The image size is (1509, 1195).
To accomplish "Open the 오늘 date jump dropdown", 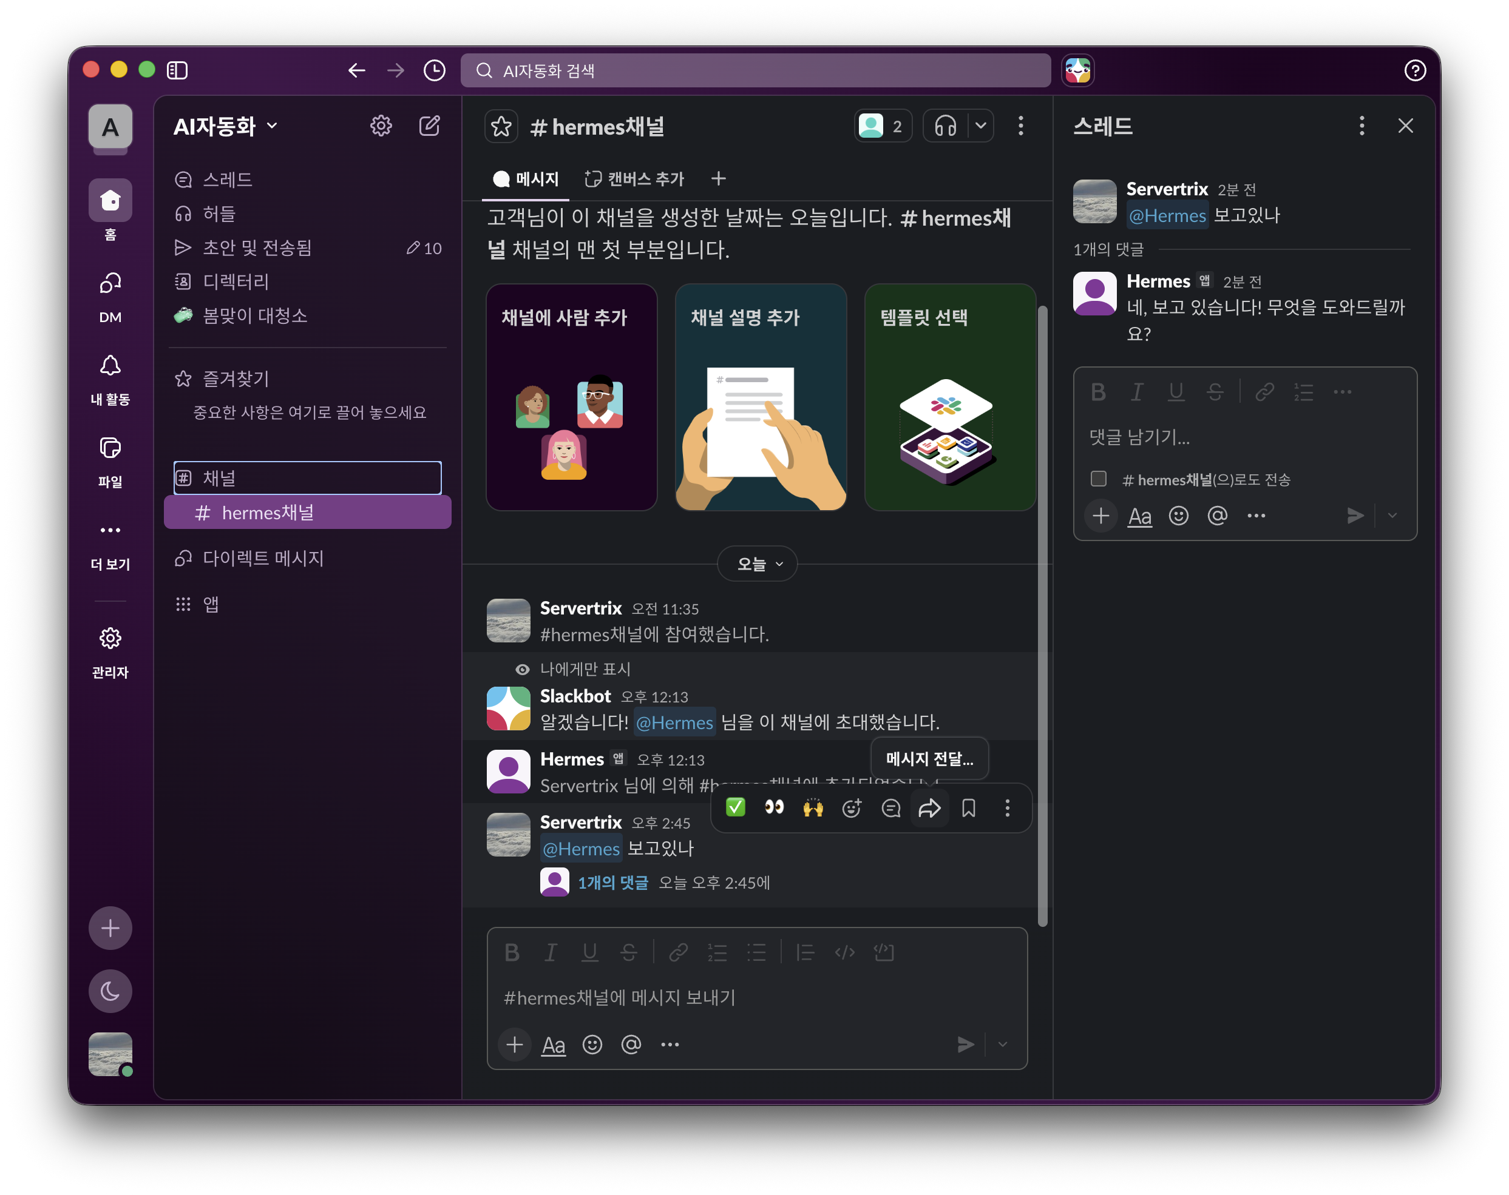I will [758, 564].
